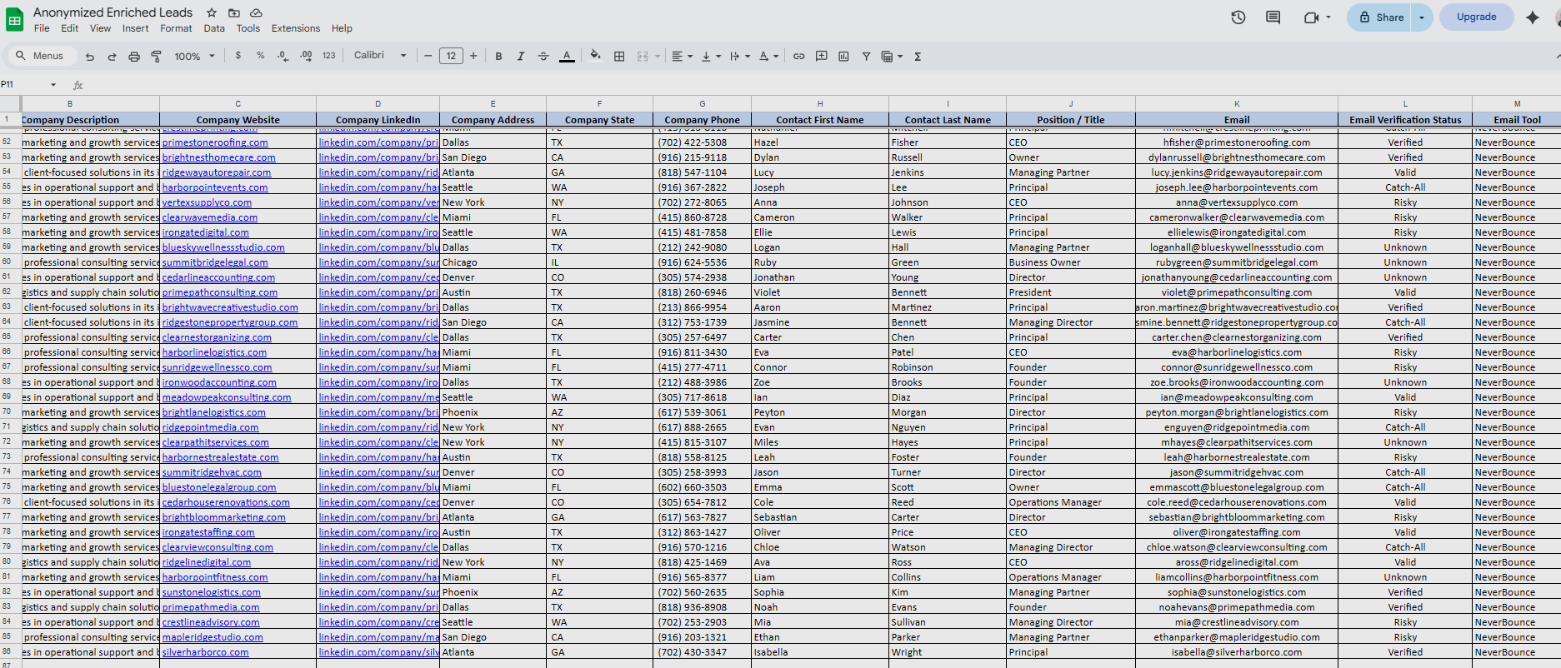Image resolution: width=1561 pixels, height=668 pixels.
Task: Toggle bold formatting
Action: (498, 57)
